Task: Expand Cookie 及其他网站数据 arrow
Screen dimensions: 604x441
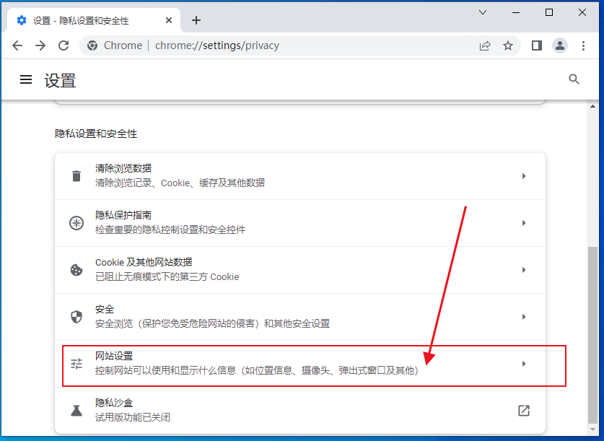Action: click(523, 270)
